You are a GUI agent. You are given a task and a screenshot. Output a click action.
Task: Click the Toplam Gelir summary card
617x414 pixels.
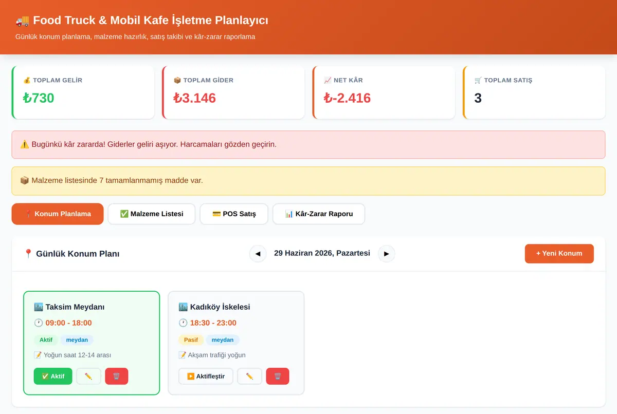coord(83,92)
